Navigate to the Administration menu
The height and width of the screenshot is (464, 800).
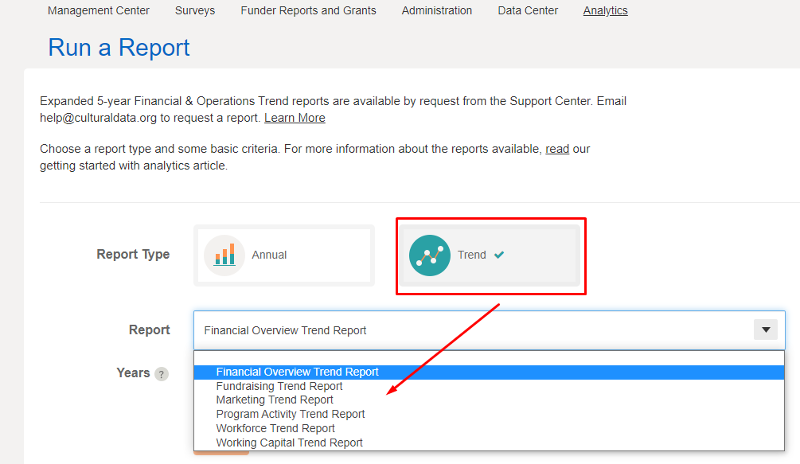click(437, 10)
